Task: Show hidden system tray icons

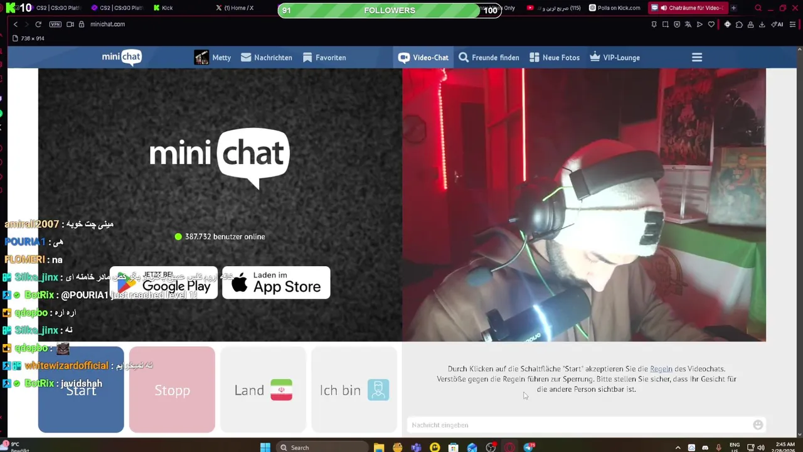Action: click(678, 448)
